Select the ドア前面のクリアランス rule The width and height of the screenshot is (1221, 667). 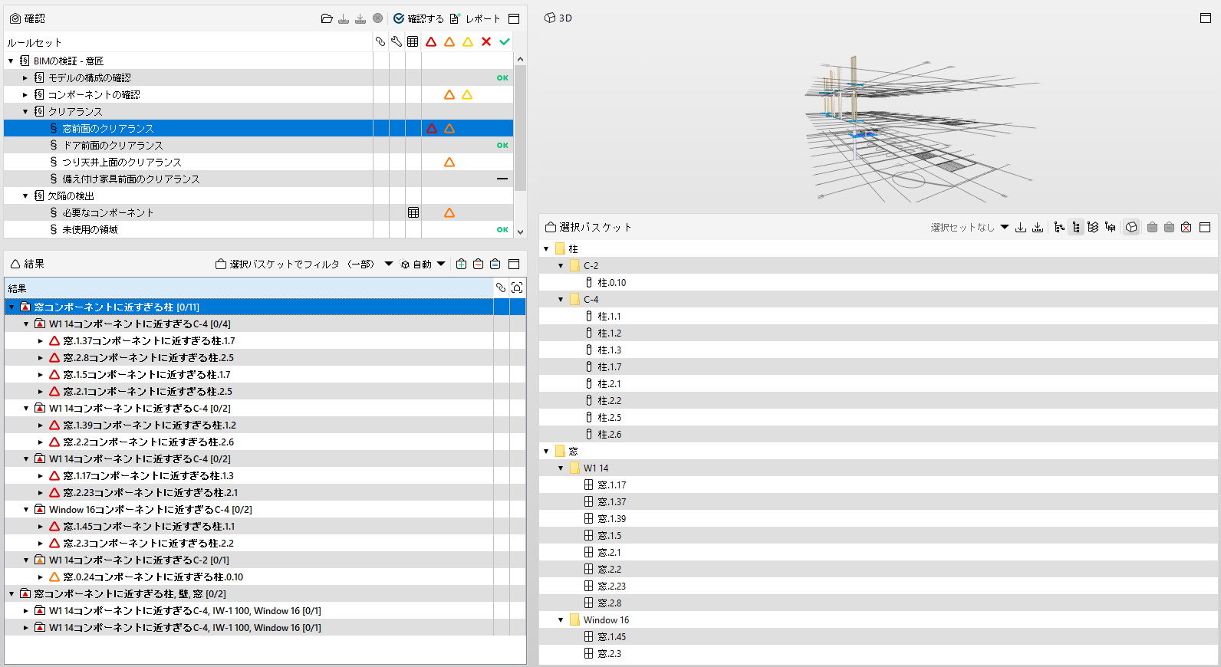pos(113,145)
